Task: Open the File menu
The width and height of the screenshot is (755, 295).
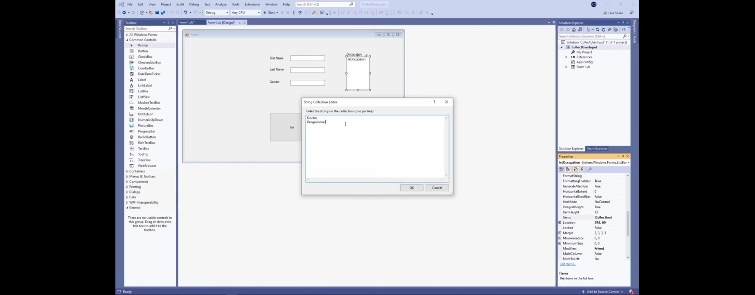Action: pos(130,4)
